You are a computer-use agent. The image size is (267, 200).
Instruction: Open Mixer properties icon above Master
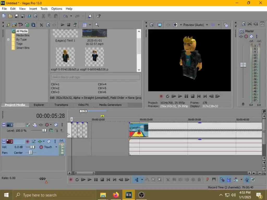[243, 24]
